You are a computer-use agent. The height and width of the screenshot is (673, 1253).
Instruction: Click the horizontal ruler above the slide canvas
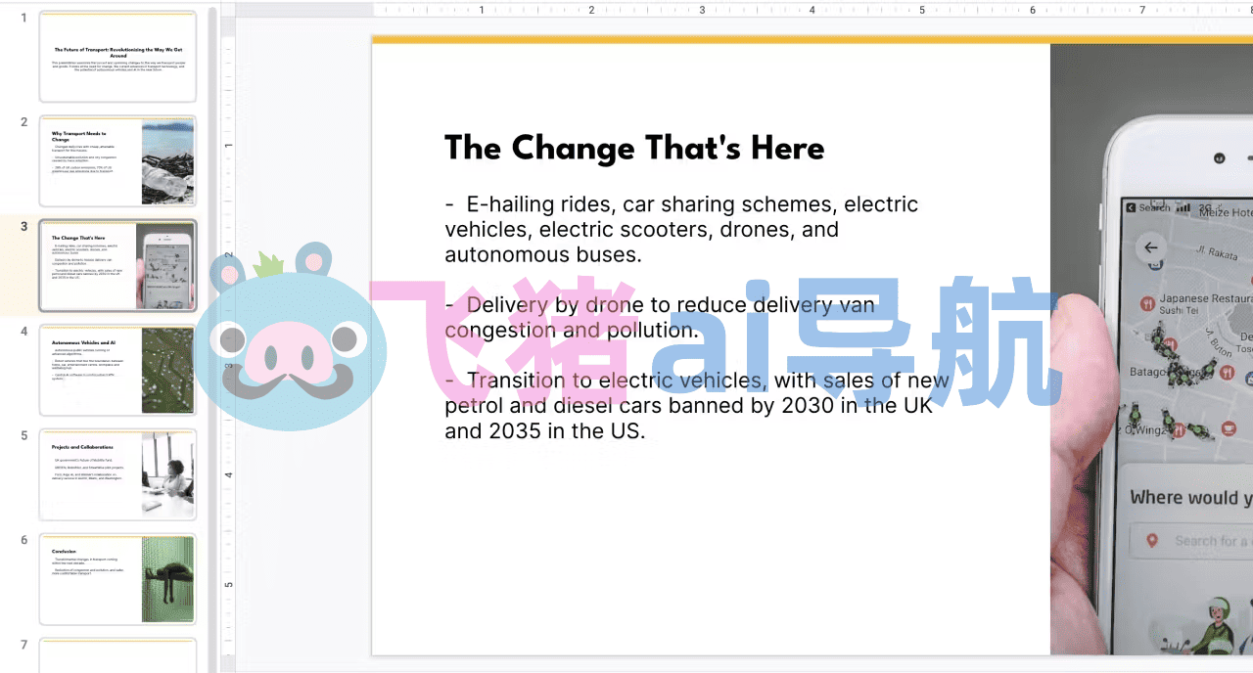point(812,10)
